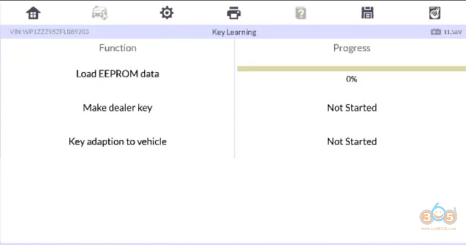Click Not Started status for dealer key
This screenshot has height=245, width=466.
[x=352, y=108]
